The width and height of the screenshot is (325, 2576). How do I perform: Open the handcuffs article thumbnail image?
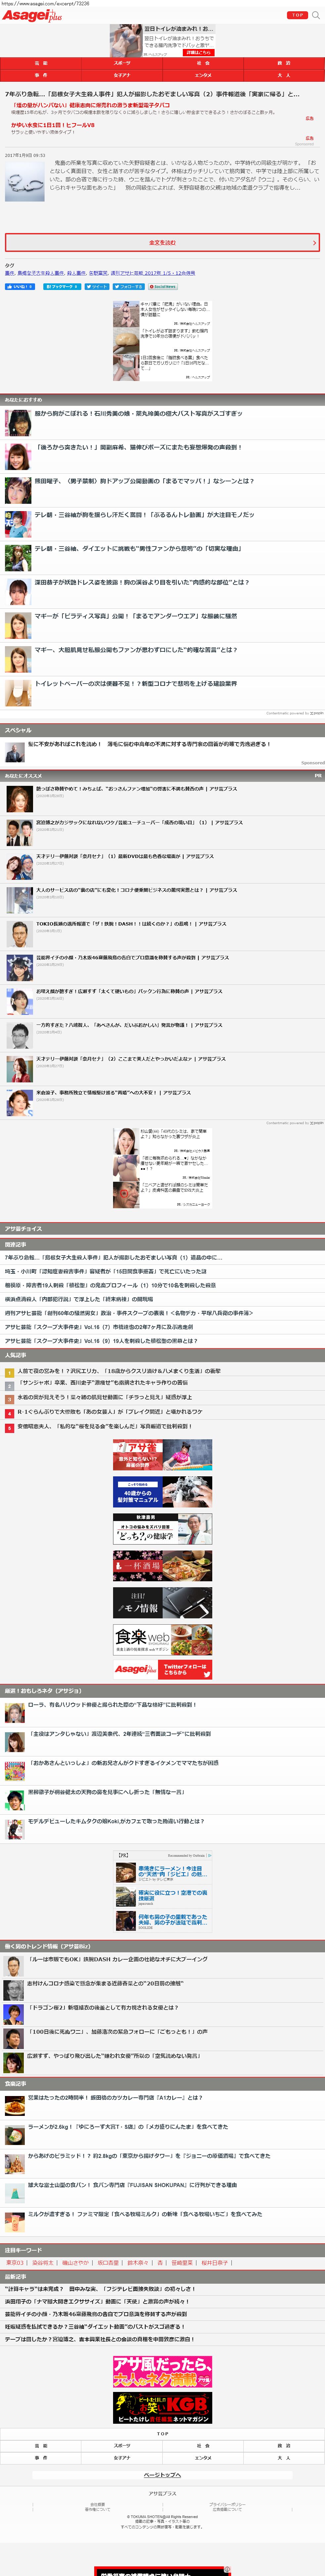coord(25,181)
